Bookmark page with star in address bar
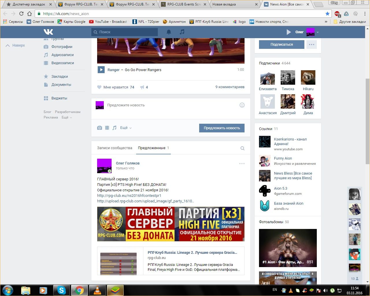 point(327,14)
